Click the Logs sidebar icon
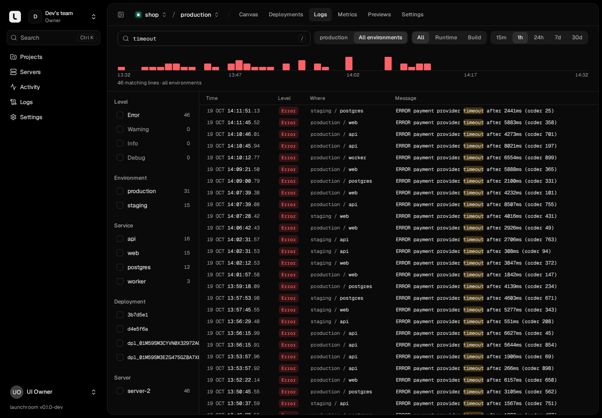 tap(13, 102)
